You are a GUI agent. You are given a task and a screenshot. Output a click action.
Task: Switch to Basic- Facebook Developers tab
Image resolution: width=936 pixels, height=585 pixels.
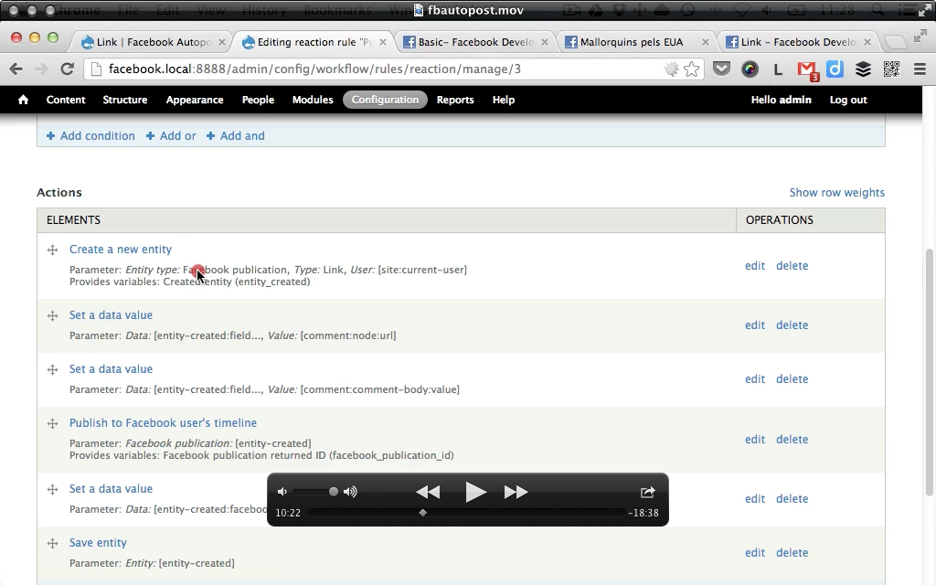[x=475, y=42]
